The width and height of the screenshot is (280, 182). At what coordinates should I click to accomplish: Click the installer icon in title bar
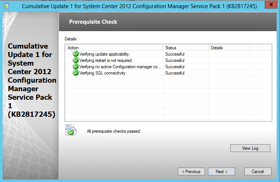coord(6,6)
